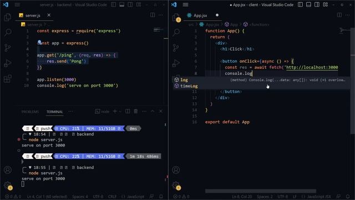Open Accounts menu in the backend window
The width and height of the screenshot is (355, 200).
tap(8, 170)
